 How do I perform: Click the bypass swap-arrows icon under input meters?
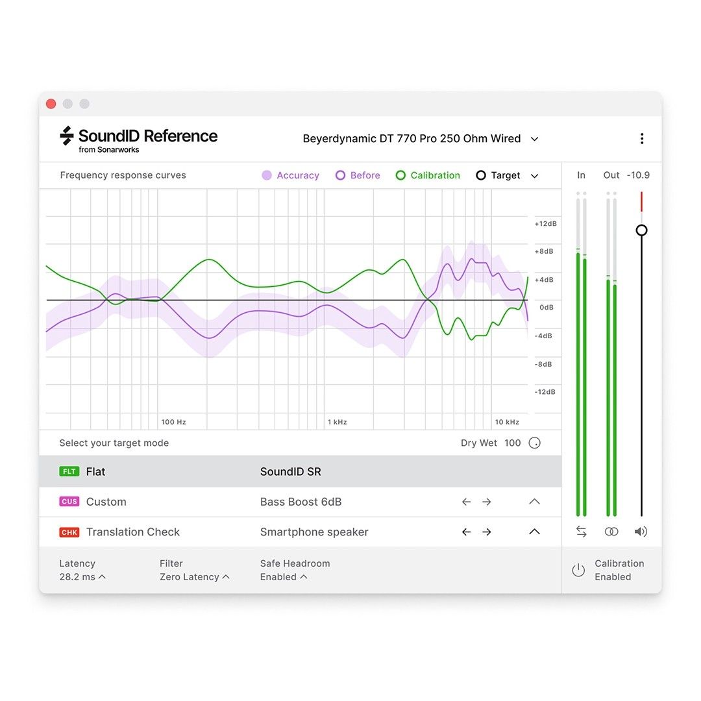pos(581,531)
